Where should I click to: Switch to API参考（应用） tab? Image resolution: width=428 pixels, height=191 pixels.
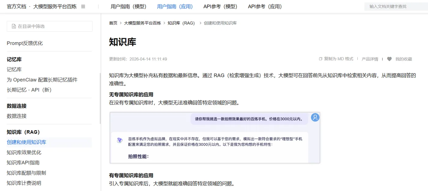click(265, 6)
